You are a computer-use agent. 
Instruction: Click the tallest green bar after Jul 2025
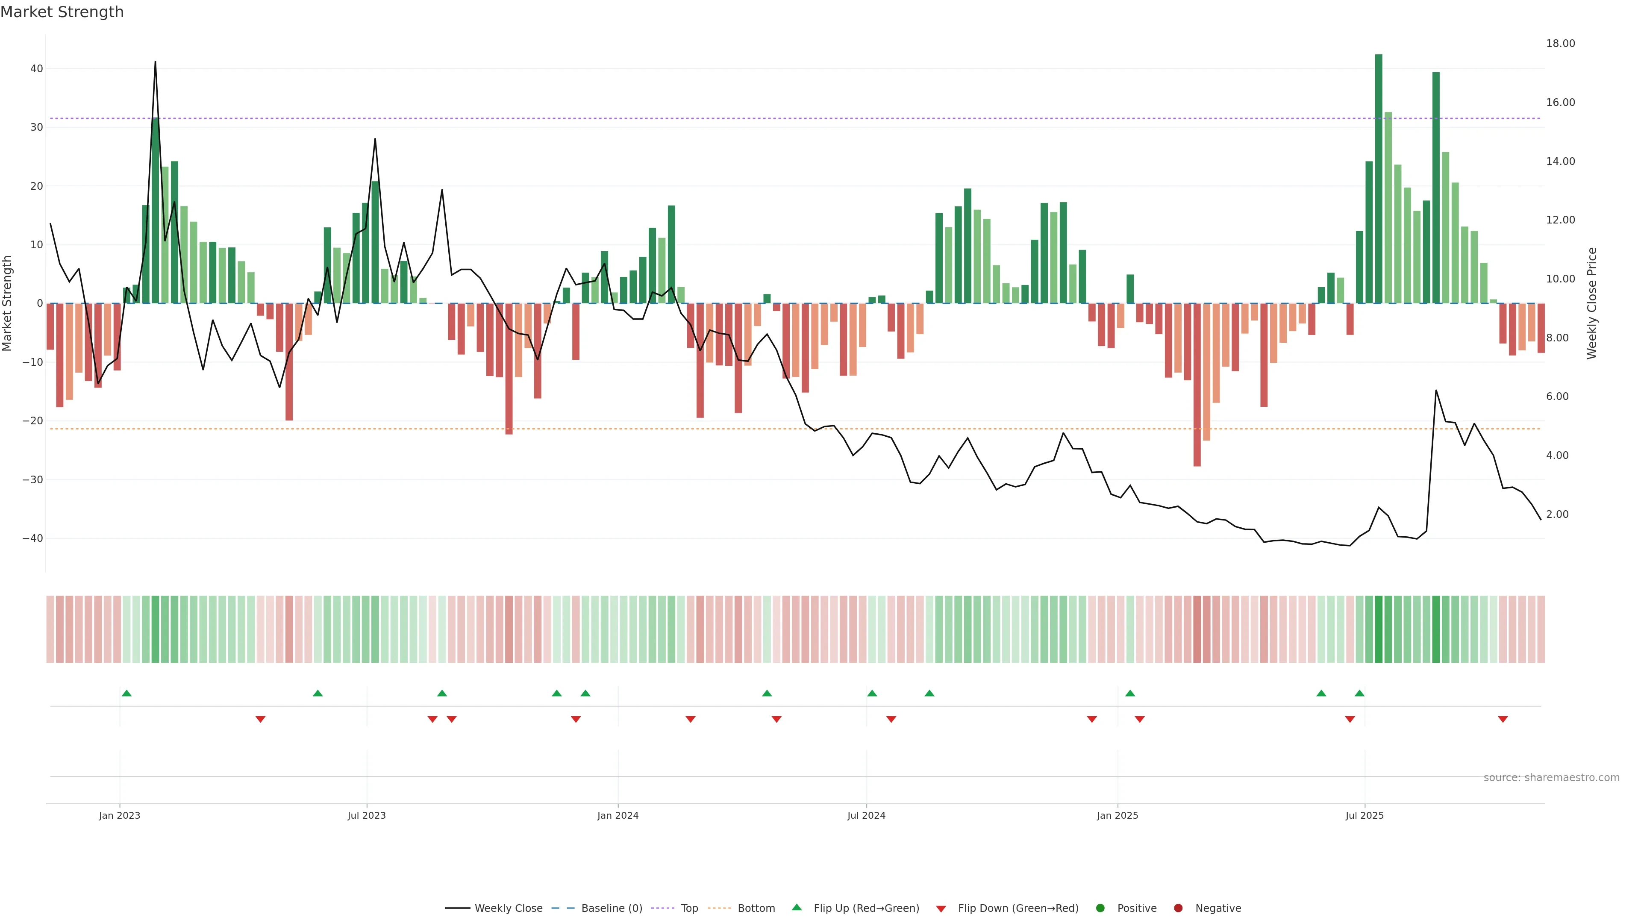(x=1379, y=178)
